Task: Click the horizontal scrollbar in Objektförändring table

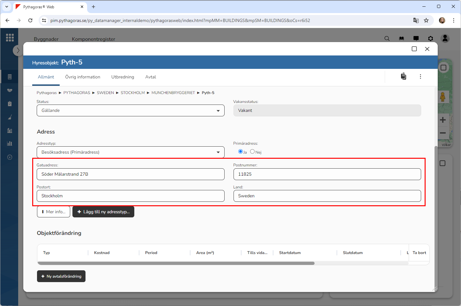Action: (x=176, y=263)
